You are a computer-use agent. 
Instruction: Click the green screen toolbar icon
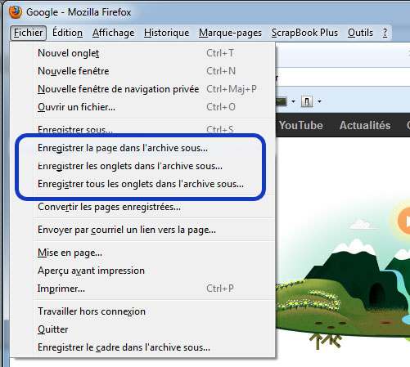click(x=281, y=101)
